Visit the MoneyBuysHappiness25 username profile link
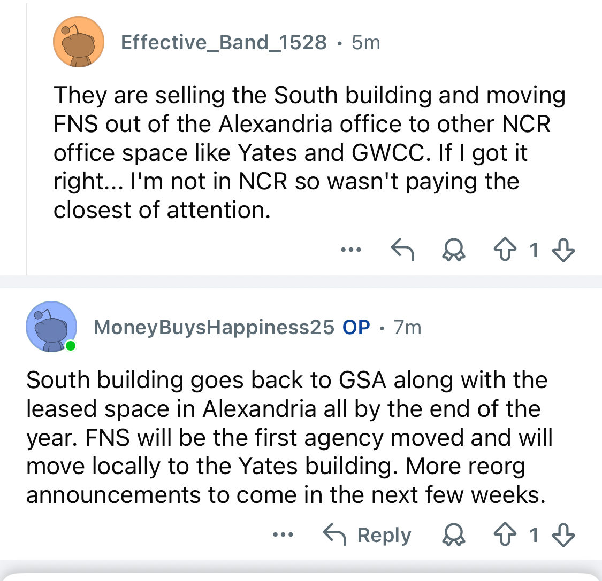 click(x=214, y=327)
